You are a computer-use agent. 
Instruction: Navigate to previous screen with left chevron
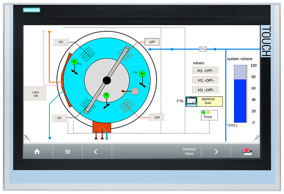pyautogui.click(x=96, y=152)
